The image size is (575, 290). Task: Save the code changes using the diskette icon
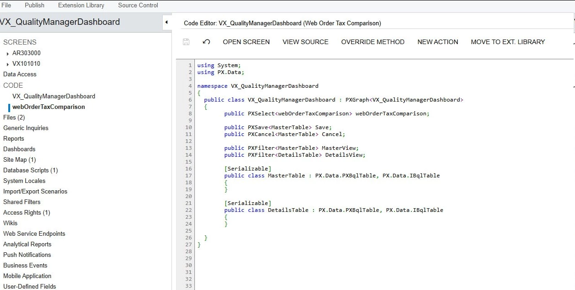point(186,42)
